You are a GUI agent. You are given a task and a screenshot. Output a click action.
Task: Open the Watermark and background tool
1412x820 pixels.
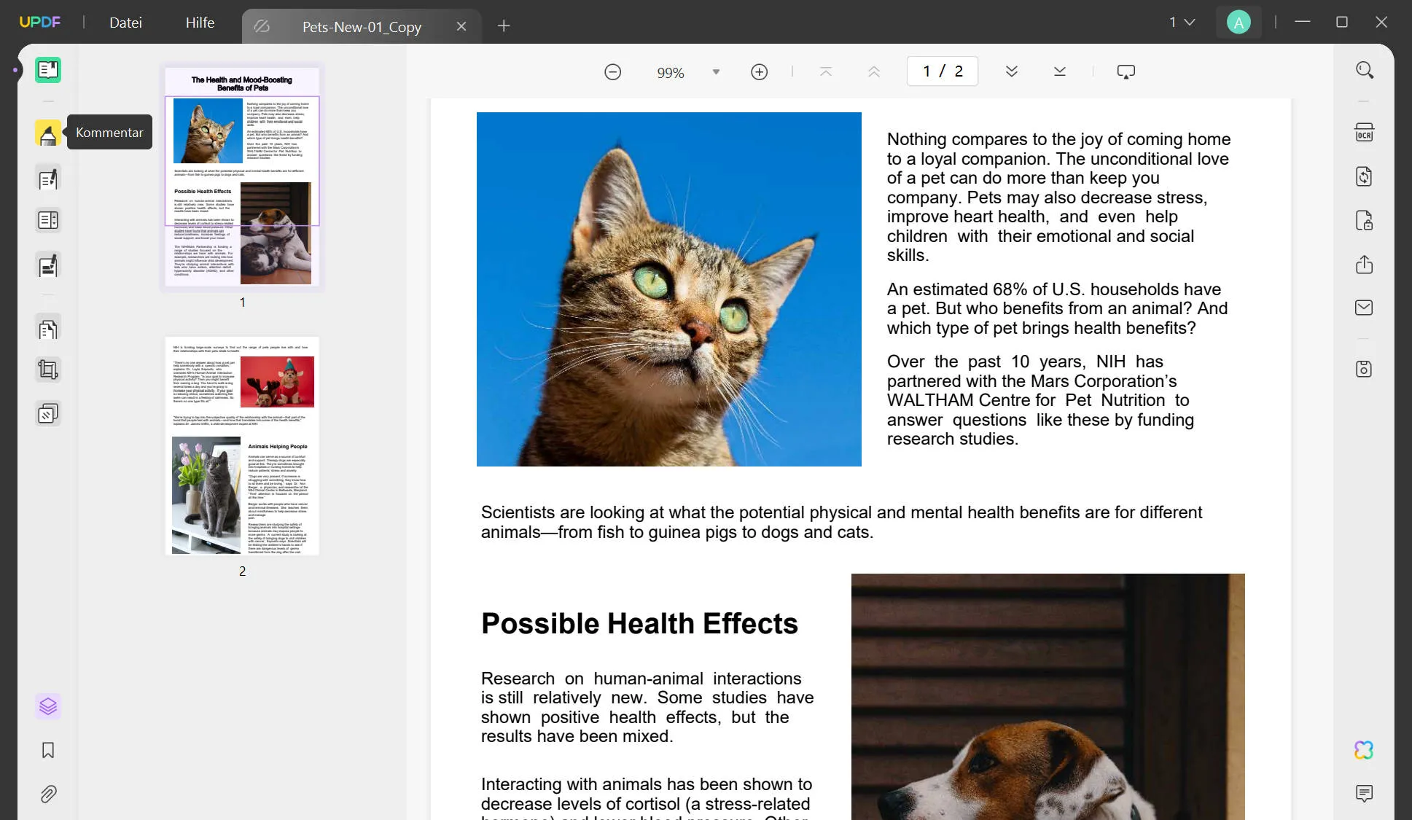tap(48, 414)
